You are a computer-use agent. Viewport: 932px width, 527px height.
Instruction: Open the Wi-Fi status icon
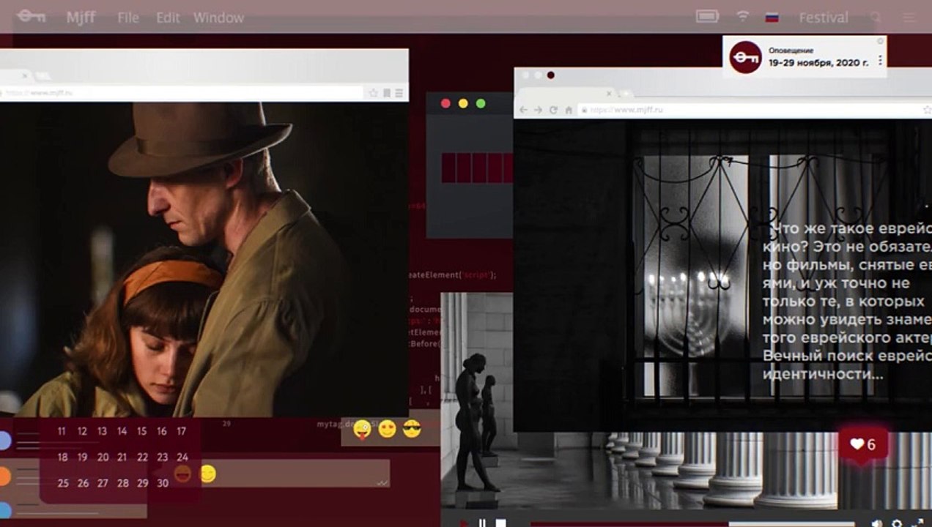(743, 16)
